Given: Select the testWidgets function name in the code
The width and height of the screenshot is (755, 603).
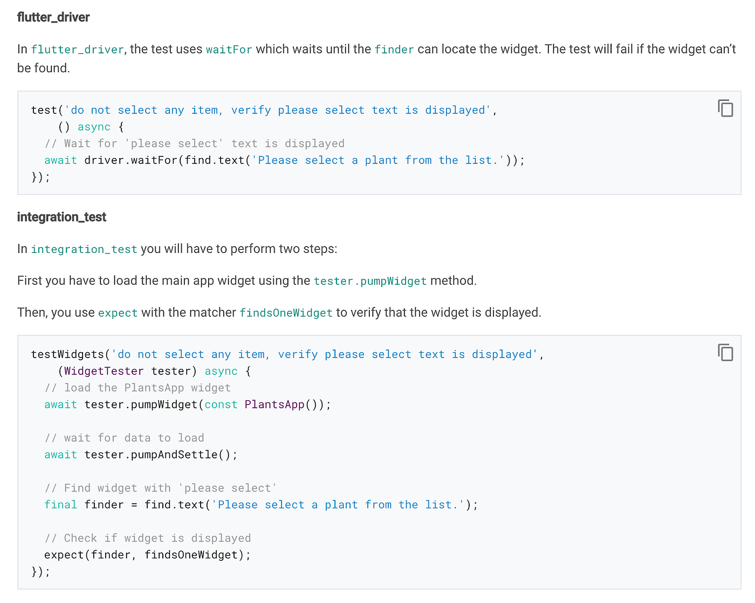Looking at the screenshot, I should click(68, 354).
